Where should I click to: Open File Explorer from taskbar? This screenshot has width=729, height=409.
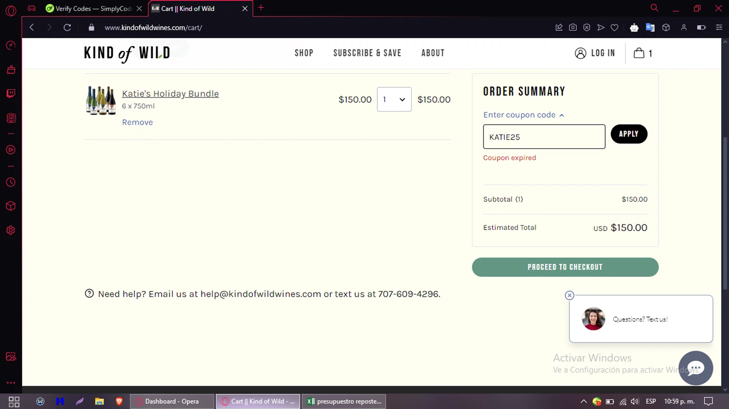point(99,401)
